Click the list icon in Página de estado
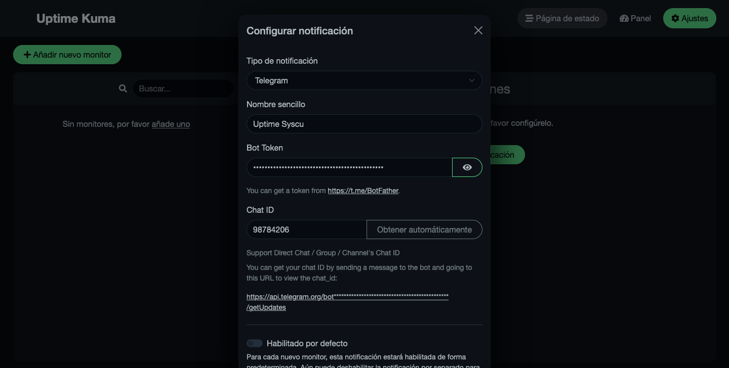729x368 pixels. pyautogui.click(x=529, y=18)
